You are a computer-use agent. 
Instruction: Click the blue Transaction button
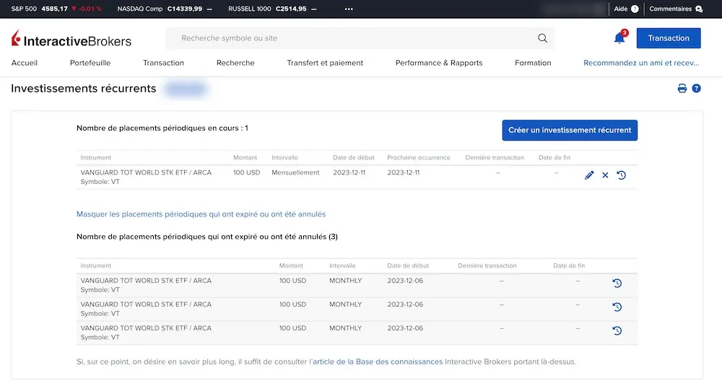(x=669, y=38)
